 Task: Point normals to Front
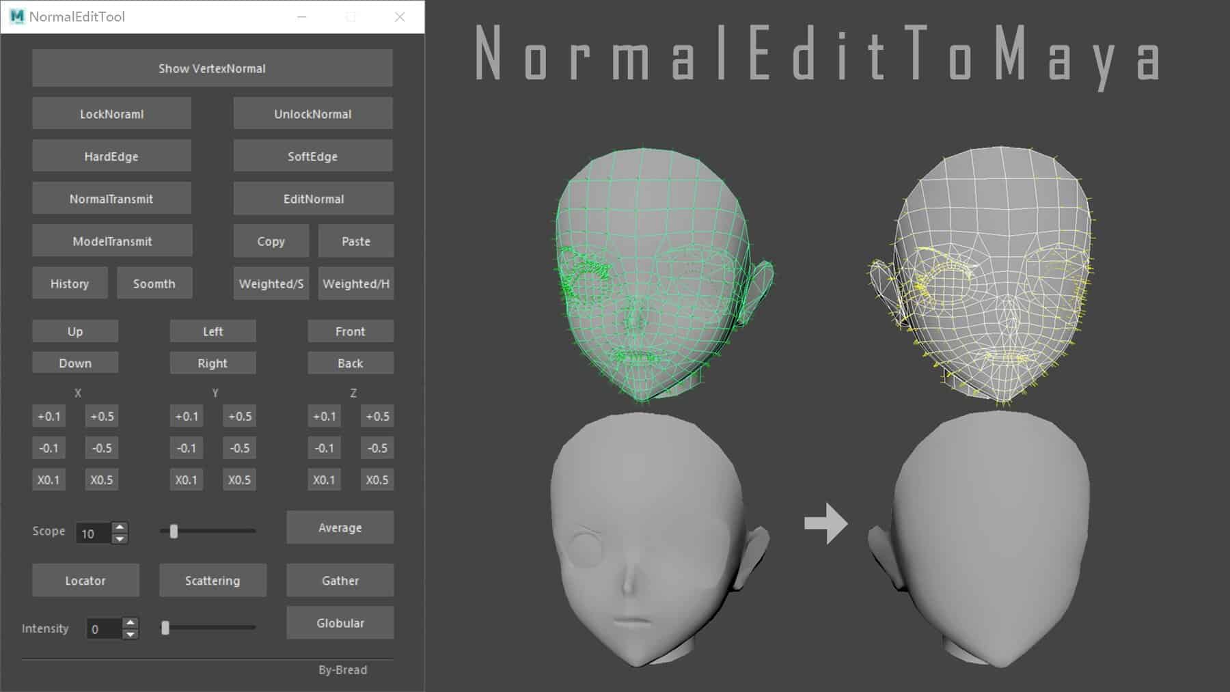351,331
